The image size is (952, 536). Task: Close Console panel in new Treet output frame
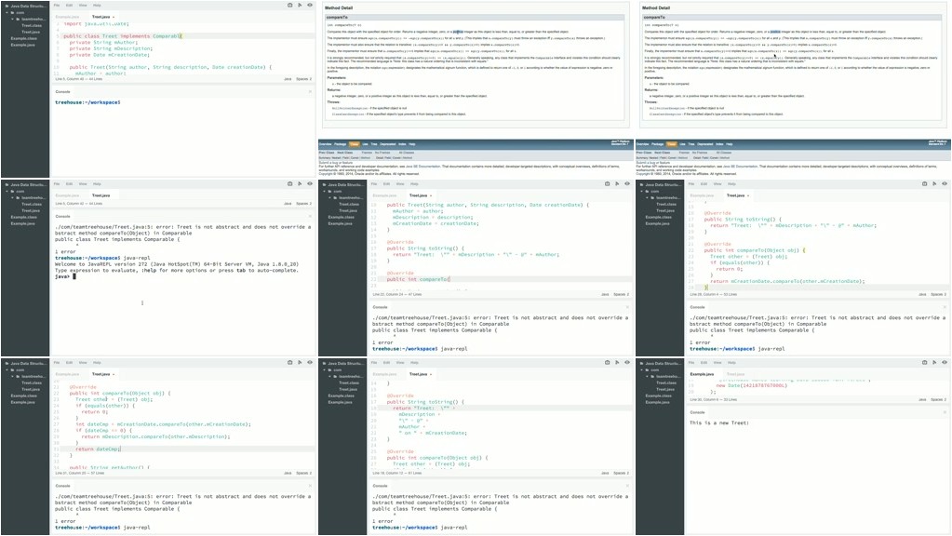(945, 412)
